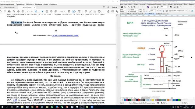Click the Acrobat page number field

(28, 12)
